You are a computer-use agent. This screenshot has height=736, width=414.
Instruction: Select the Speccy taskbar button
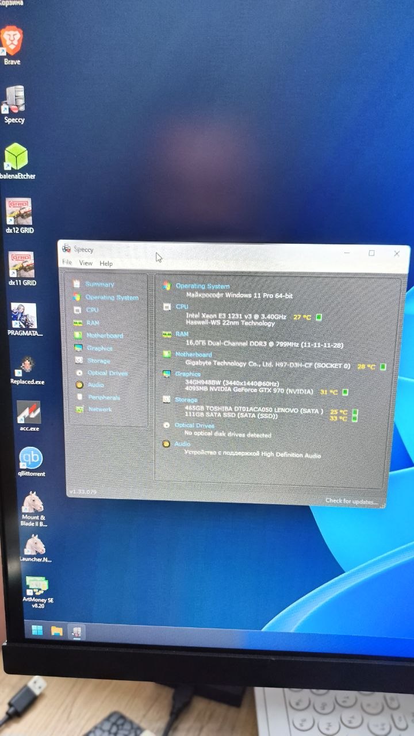76,632
